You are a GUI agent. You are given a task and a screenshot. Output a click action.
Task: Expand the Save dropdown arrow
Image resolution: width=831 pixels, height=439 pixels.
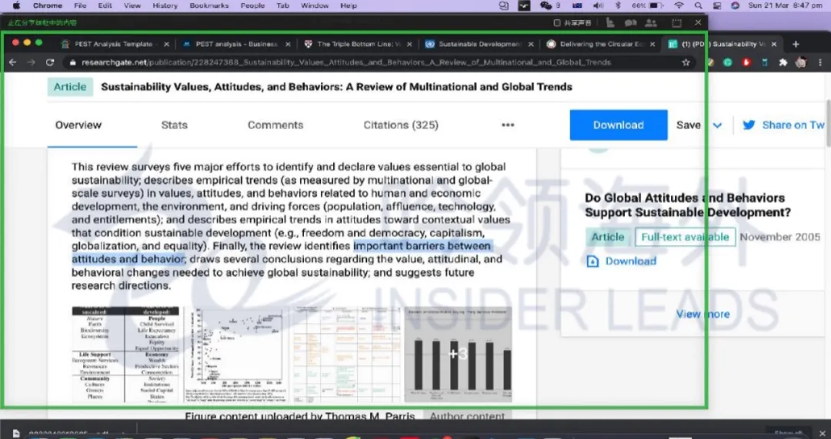coord(718,125)
